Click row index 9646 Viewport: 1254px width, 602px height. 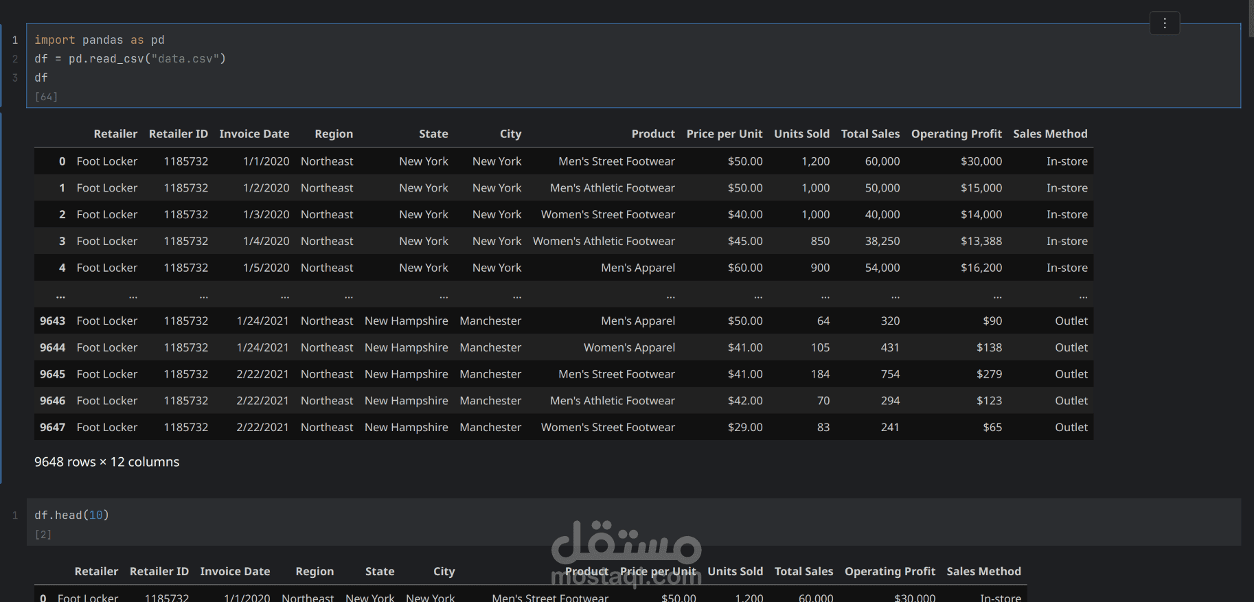pos(52,401)
